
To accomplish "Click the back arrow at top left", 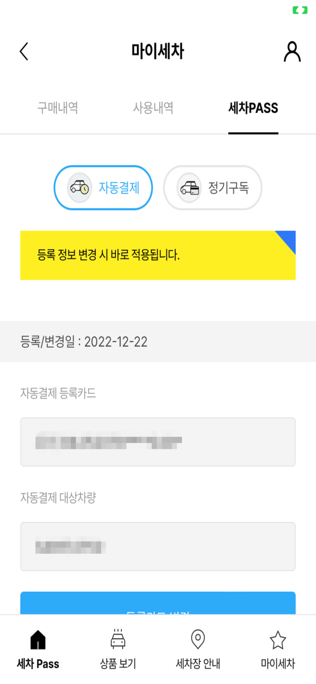I will click(24, 52).
